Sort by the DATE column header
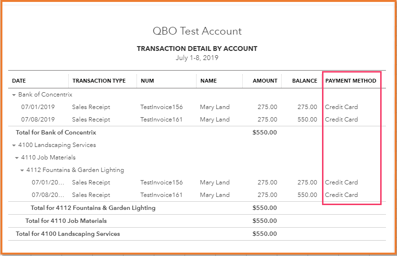The width and height of the screenshot is (397, 256). coord(19,81)
